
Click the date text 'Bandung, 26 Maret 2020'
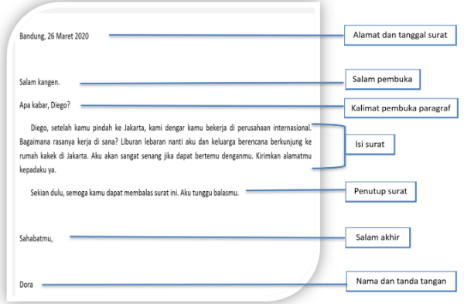tap(54, 36)
